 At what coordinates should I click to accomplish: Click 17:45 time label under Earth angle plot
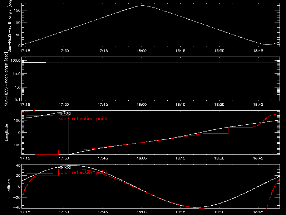103,51
